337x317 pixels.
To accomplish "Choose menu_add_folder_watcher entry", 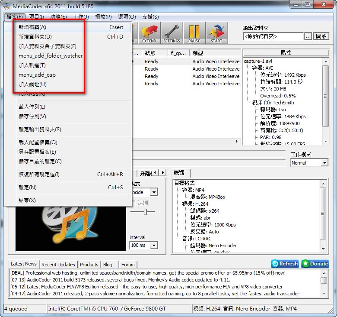I will coord(68,56).
